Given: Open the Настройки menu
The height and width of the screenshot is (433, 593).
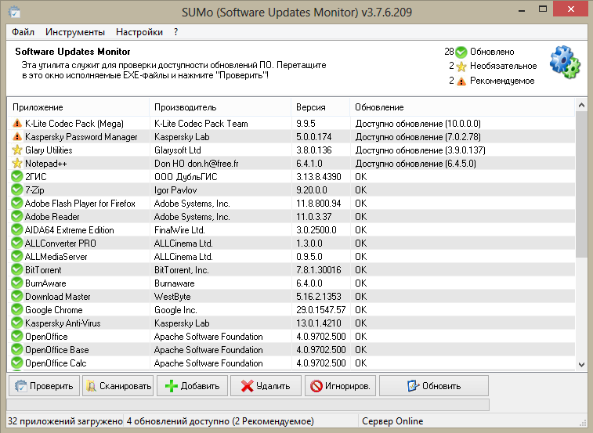Looking at the screenshot, I should click(x=139, y=32).
